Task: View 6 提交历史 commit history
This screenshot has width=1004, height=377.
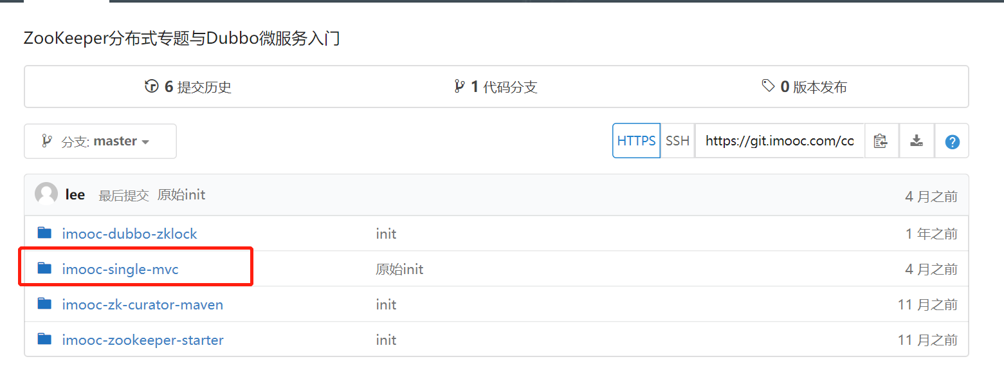Action: tap(188, 87)
